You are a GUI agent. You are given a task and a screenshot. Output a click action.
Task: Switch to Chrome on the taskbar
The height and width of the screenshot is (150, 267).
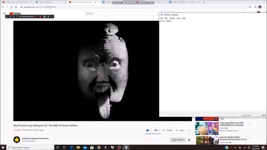[x=99, y=147]
